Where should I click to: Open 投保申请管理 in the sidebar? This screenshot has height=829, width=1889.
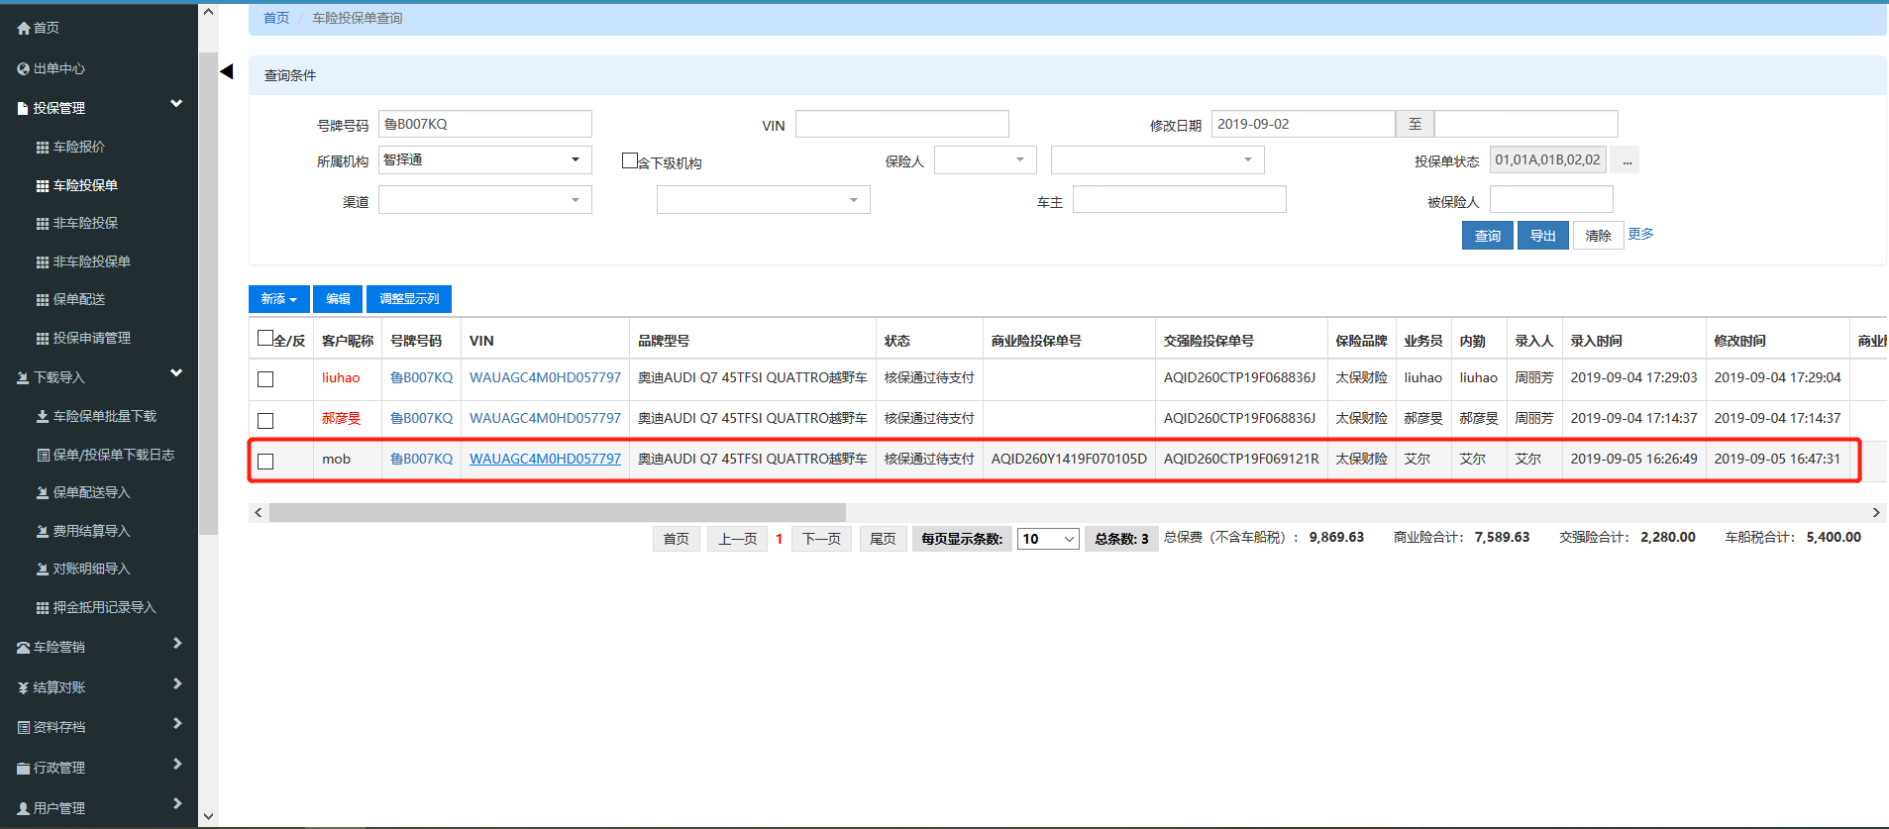click(x=92, y=339)
